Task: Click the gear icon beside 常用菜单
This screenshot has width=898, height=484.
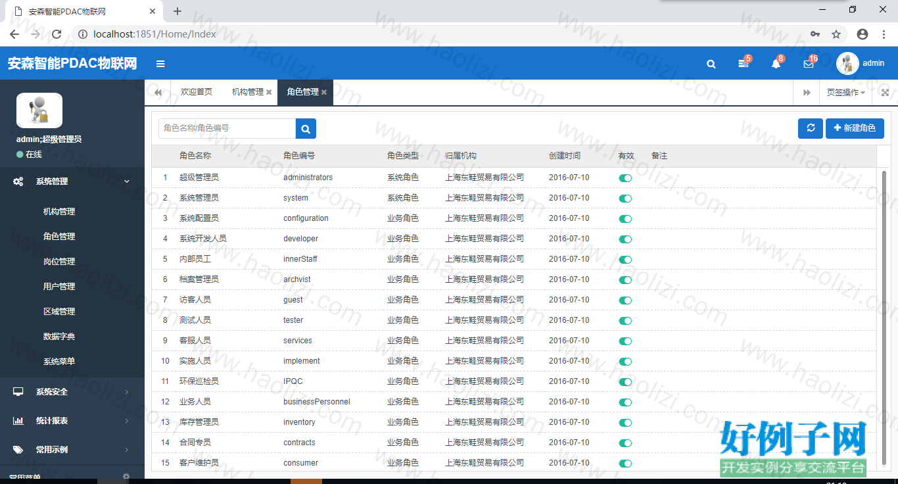Action: click(x=126, y=477)
